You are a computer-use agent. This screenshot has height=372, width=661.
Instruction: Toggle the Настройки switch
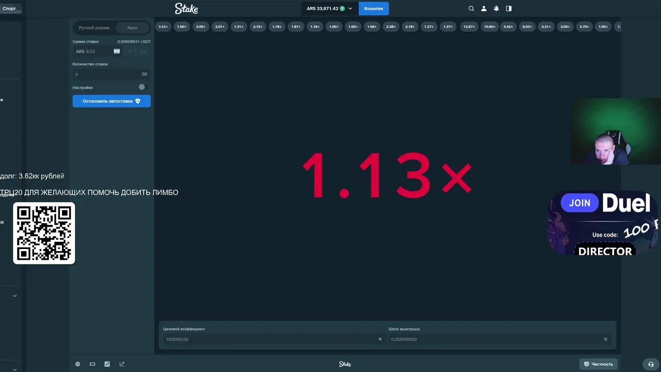pos(144,87)
